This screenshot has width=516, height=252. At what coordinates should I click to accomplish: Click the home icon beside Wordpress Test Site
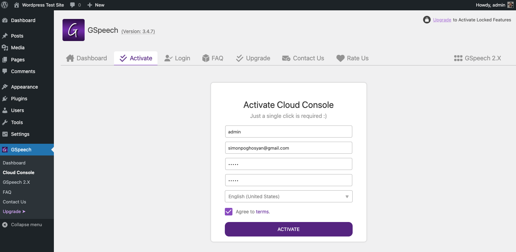17,5
